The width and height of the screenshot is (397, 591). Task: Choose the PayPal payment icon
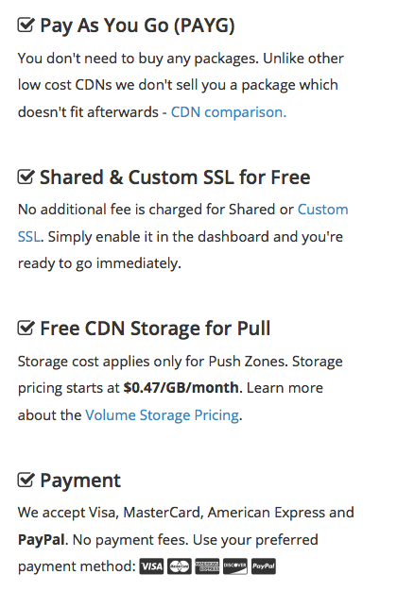coord(264,566)
